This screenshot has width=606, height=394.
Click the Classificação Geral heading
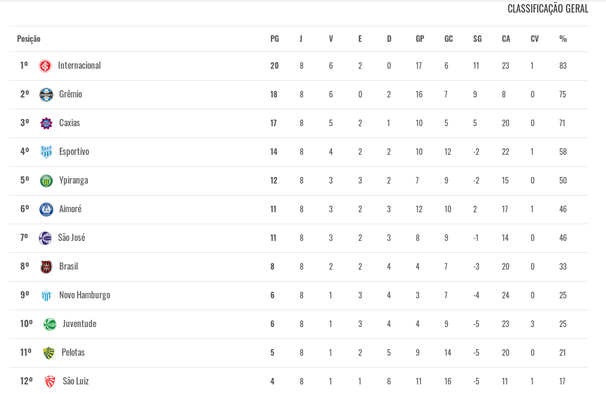point(547,8)
